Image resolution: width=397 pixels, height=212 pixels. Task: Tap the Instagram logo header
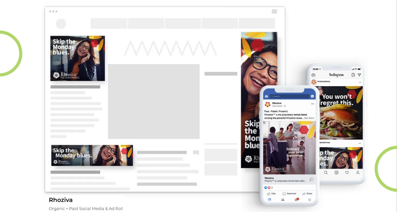(x=336, y=75)
